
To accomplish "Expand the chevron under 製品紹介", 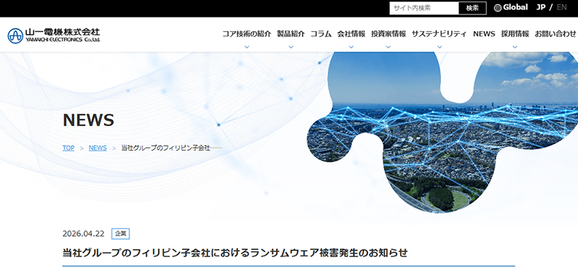I will pyautogui.click(x=291, y=47).
